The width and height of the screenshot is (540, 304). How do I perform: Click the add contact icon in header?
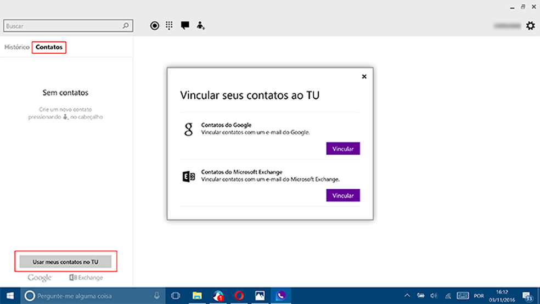coord(200,25)
